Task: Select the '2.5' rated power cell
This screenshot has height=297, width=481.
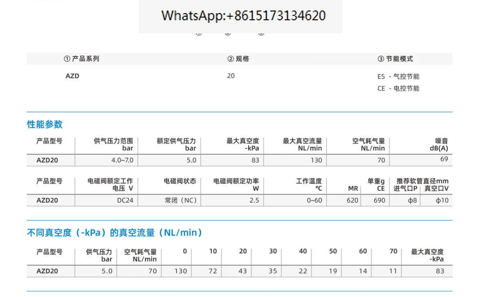Action: pyautogui.click(x=254, y=200)
